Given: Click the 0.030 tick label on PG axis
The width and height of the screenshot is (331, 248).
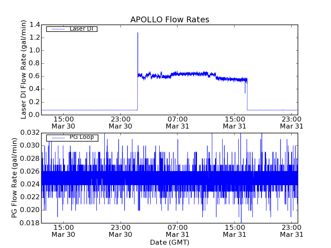Looking at the screenshot, I should (x=30, y=146).
